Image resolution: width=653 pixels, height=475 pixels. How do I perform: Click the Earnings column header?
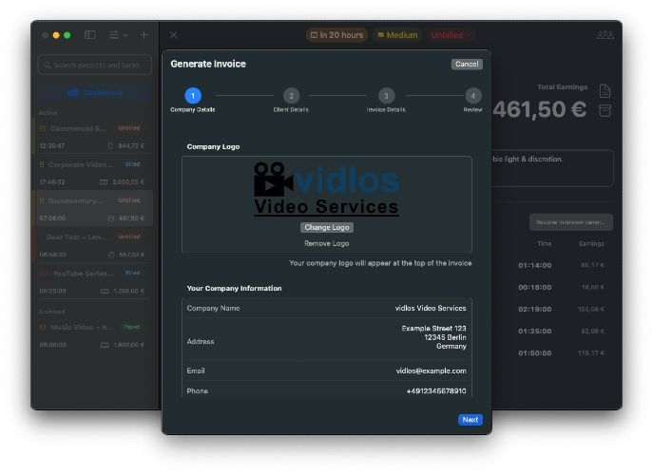pos(591,244)
